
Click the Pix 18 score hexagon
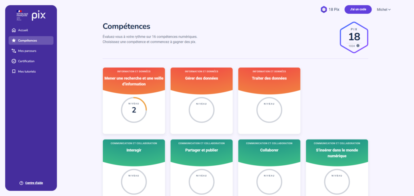354,37
